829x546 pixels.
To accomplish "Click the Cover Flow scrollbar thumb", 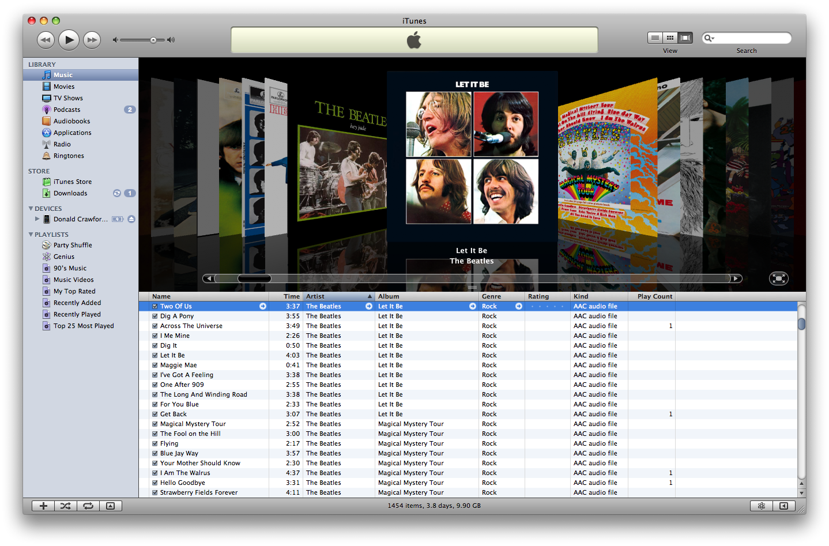I will pos(254,278).
